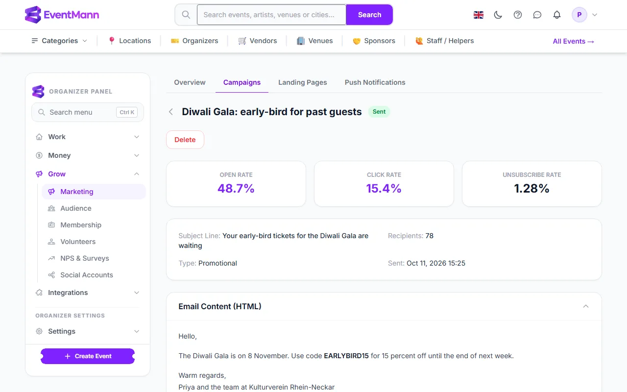627x392 pixels.
Task: Open Audience in the sidebar
Action: click(x=94, y=208)
